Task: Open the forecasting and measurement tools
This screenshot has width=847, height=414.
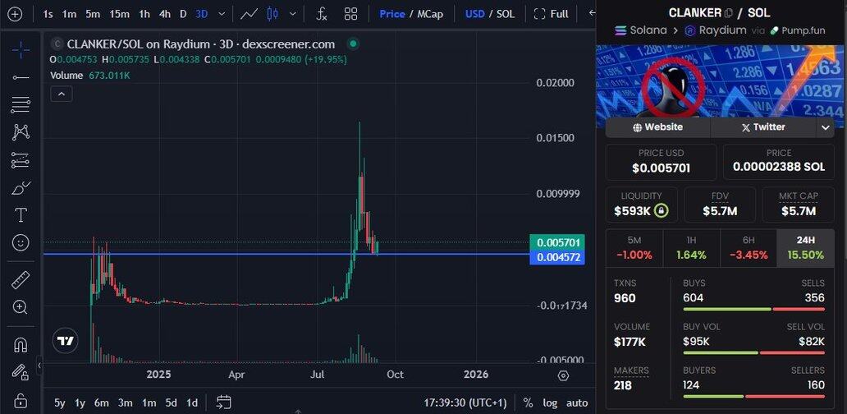Action: click(21, 160)
